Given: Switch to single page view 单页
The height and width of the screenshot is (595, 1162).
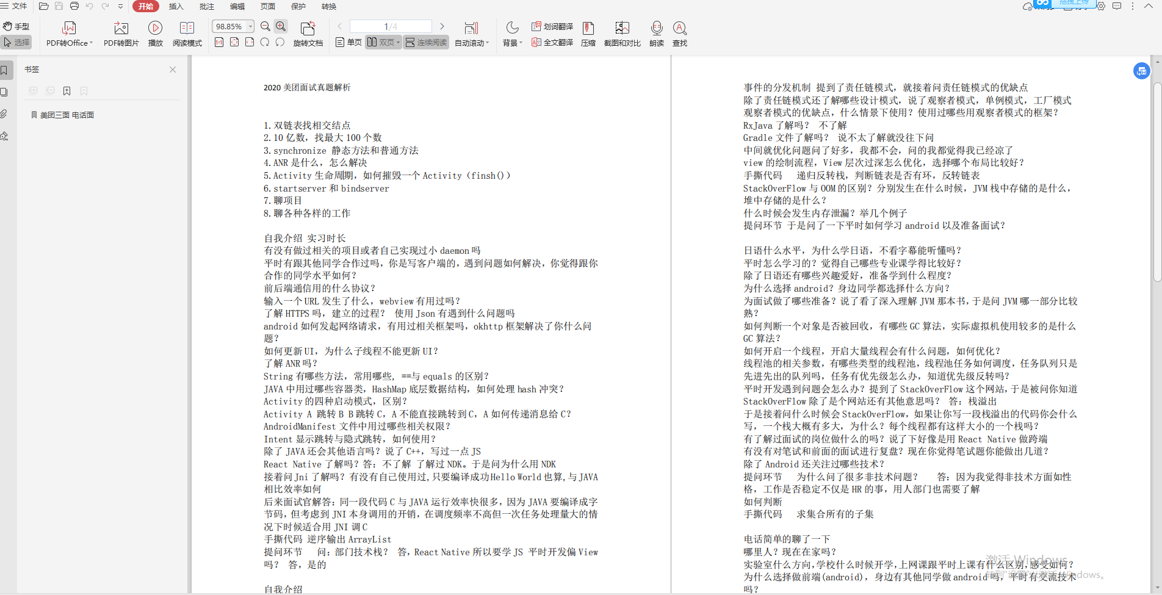Looking at the screenshot, I should point(349,42).
